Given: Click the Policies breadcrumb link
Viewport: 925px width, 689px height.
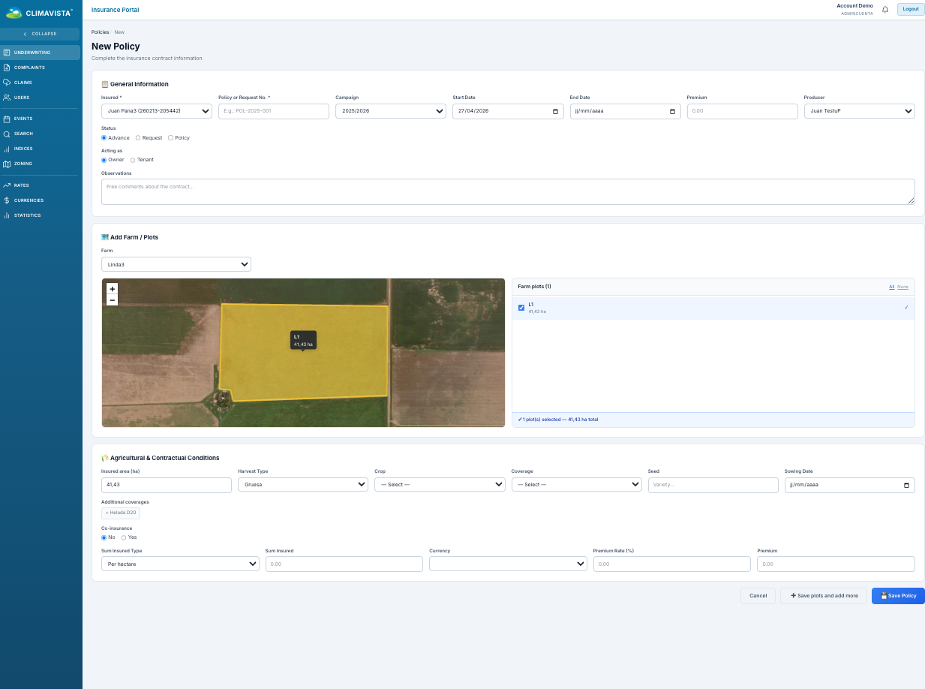Looking at the screenshot, I should pos(100,32).
